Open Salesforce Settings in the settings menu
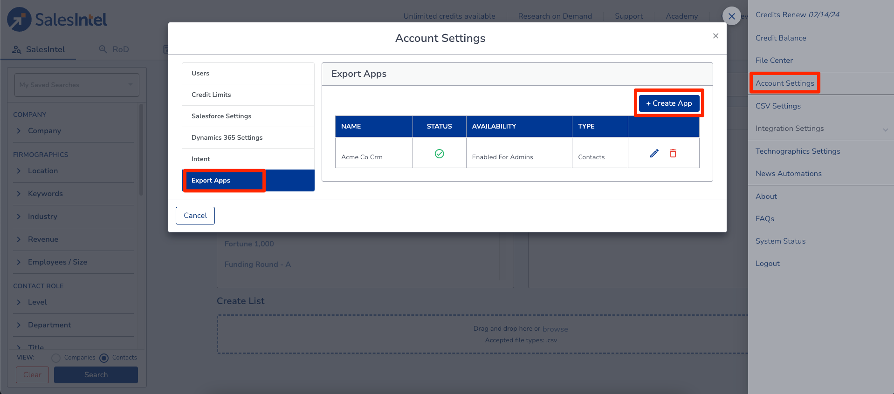The image size is (894, 394). [221, 116]
